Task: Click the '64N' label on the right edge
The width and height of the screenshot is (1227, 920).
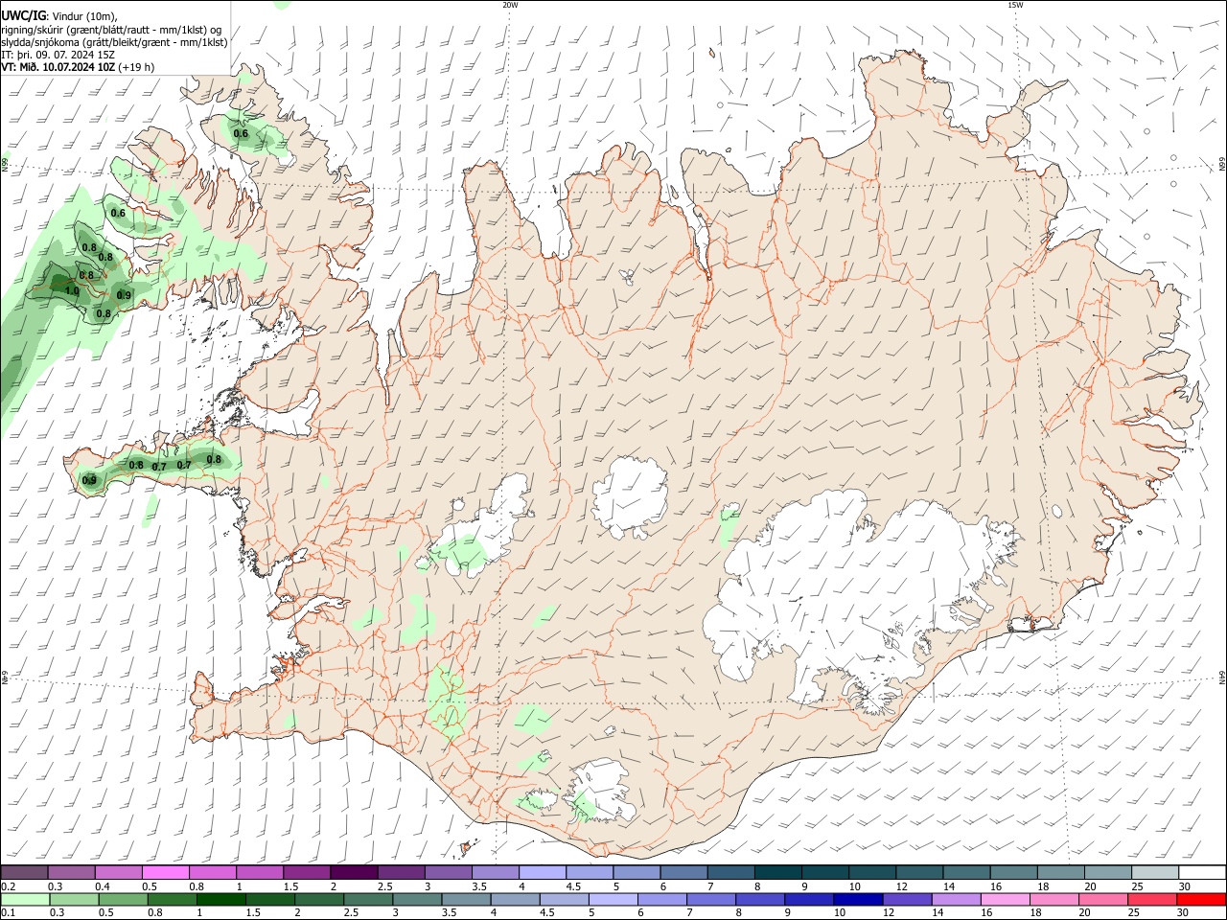Action: (1221, 677)
